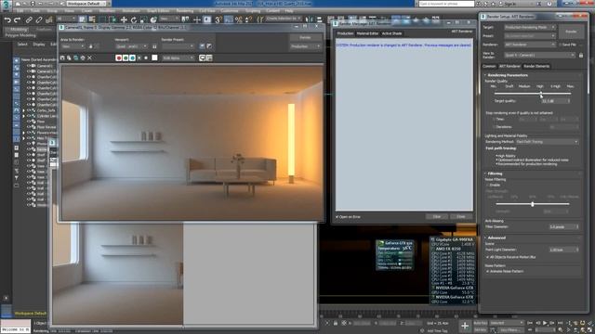The height and width of the screenshot is (334, 595).
Task: Click the white color swatch in render window
Action: click(154, 58)
